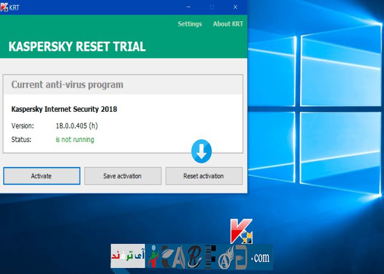Open the Settings menu
Screen dimensions: 384x274
(190, 24)
